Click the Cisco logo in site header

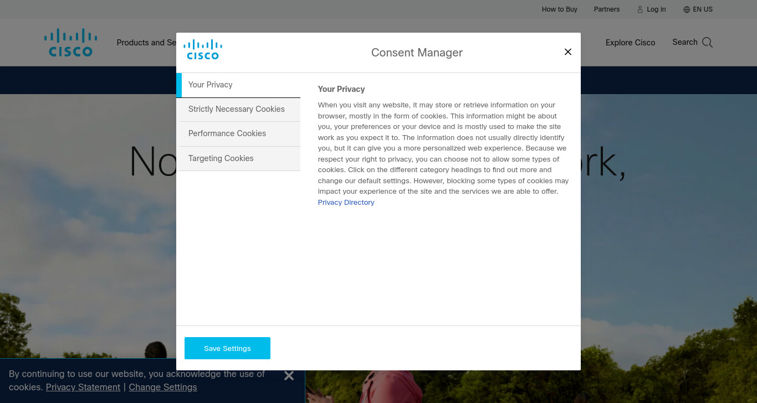click(x=70, y=43)
